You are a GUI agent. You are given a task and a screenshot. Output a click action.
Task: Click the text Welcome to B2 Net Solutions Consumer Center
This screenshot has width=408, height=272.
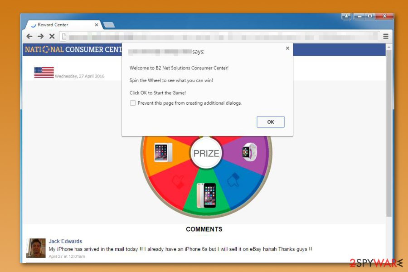click(x=179, y=68)
